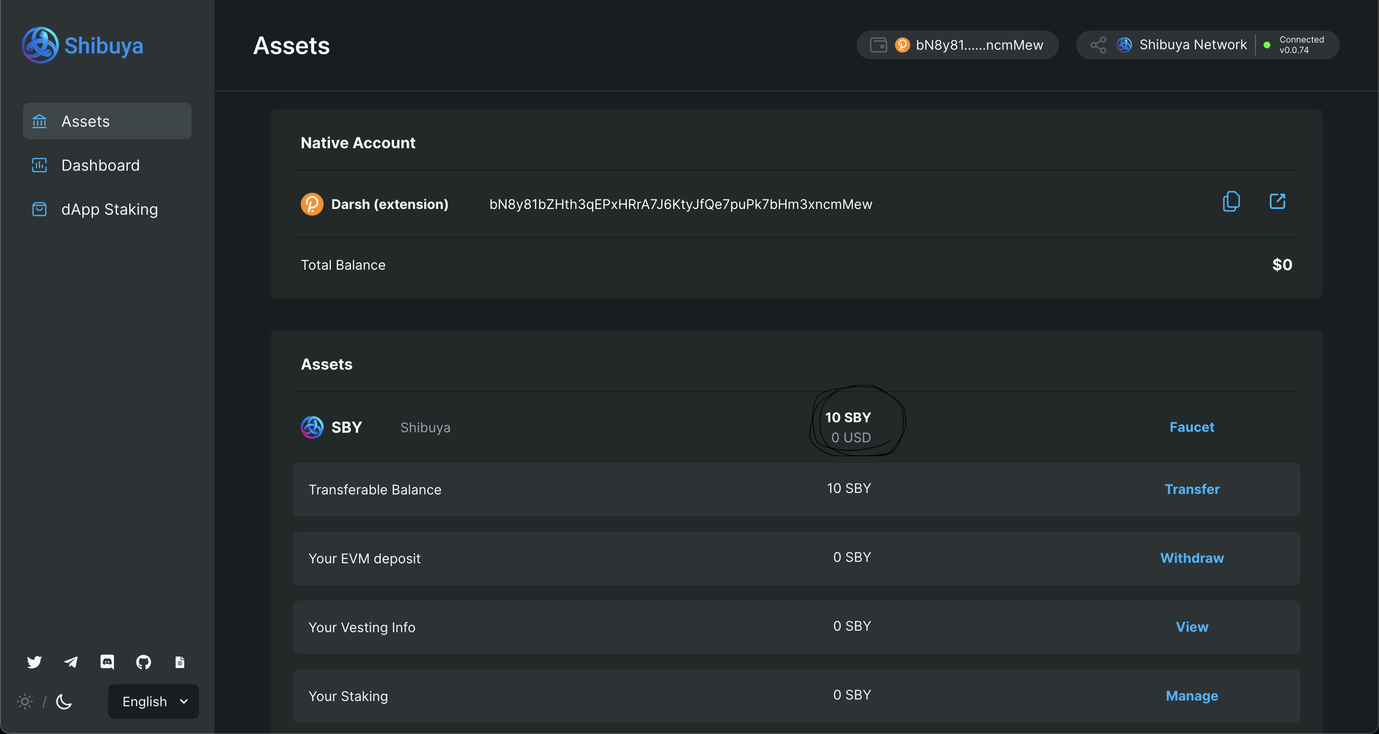Click the Darsh account Polkadot icon

point(312,204)
